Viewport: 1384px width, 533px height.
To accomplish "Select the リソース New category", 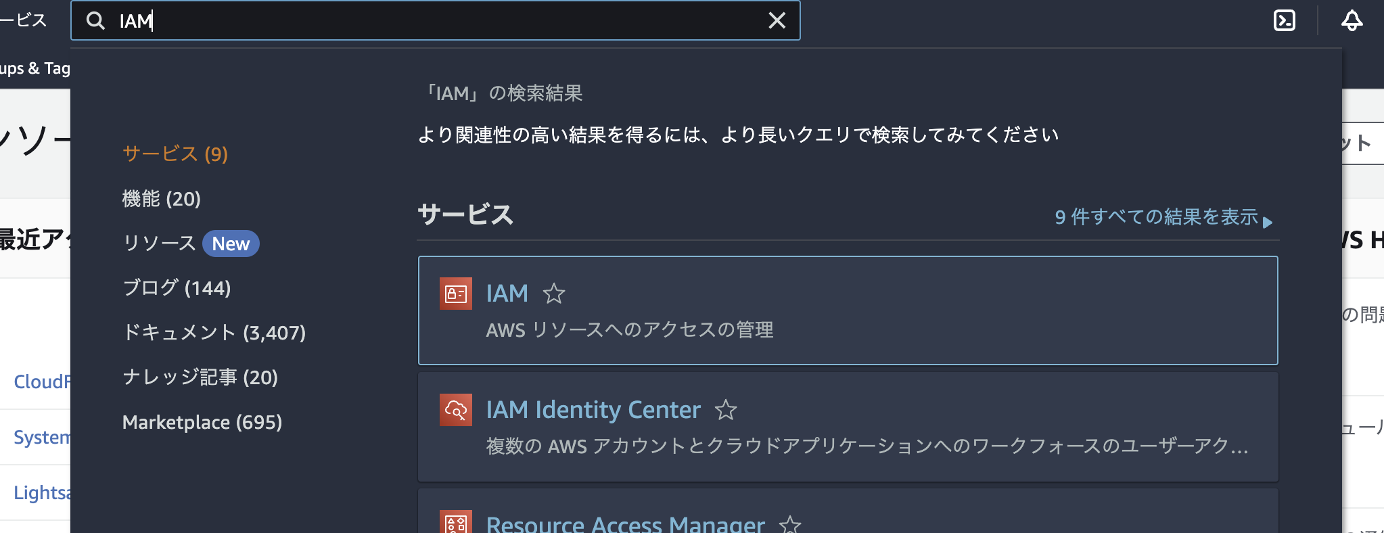I will tap(191, 244).
